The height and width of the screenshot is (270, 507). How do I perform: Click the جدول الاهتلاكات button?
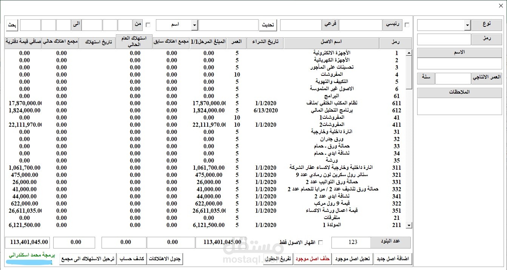coord(165,258)
